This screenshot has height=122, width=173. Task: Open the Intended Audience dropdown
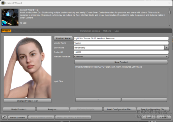click(x=121, y=56)
